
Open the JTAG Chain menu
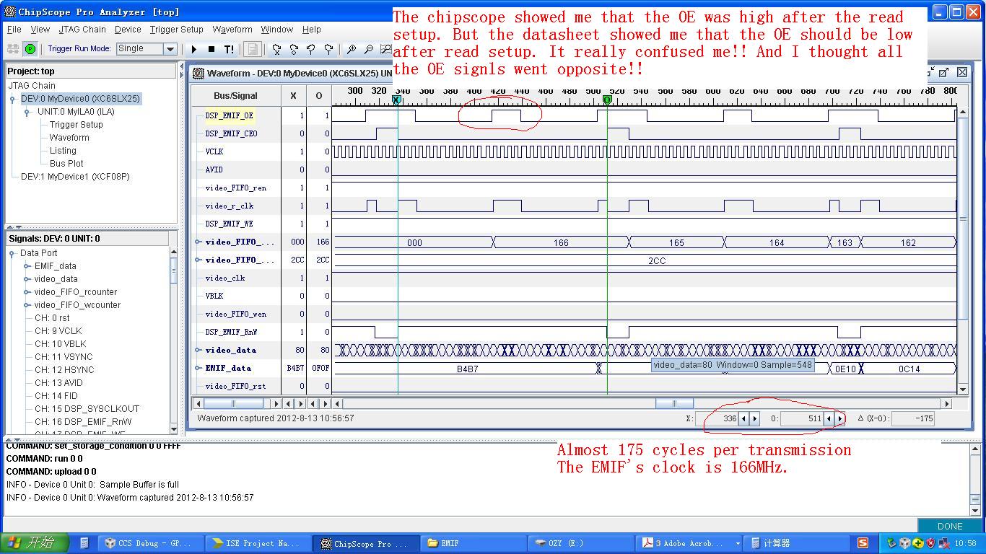pyautogui.click(x=82, y=30)
